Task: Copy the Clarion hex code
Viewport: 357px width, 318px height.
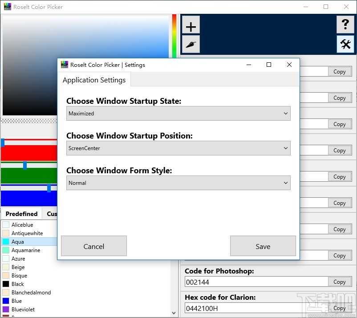Action: (x=339, y=308)
